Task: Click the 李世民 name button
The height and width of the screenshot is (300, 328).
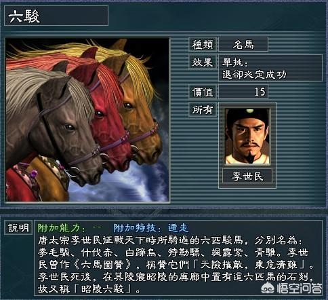Action: coord(247,176)
